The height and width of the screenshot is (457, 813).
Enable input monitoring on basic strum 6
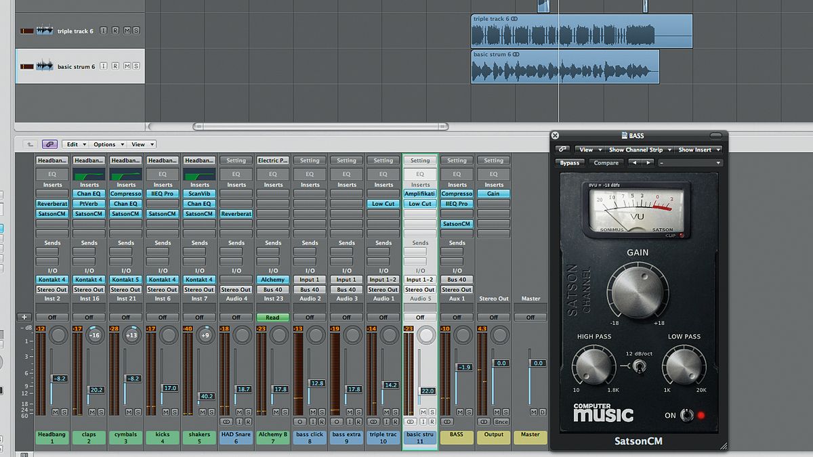pyautogui.click(x=104, y=66)
